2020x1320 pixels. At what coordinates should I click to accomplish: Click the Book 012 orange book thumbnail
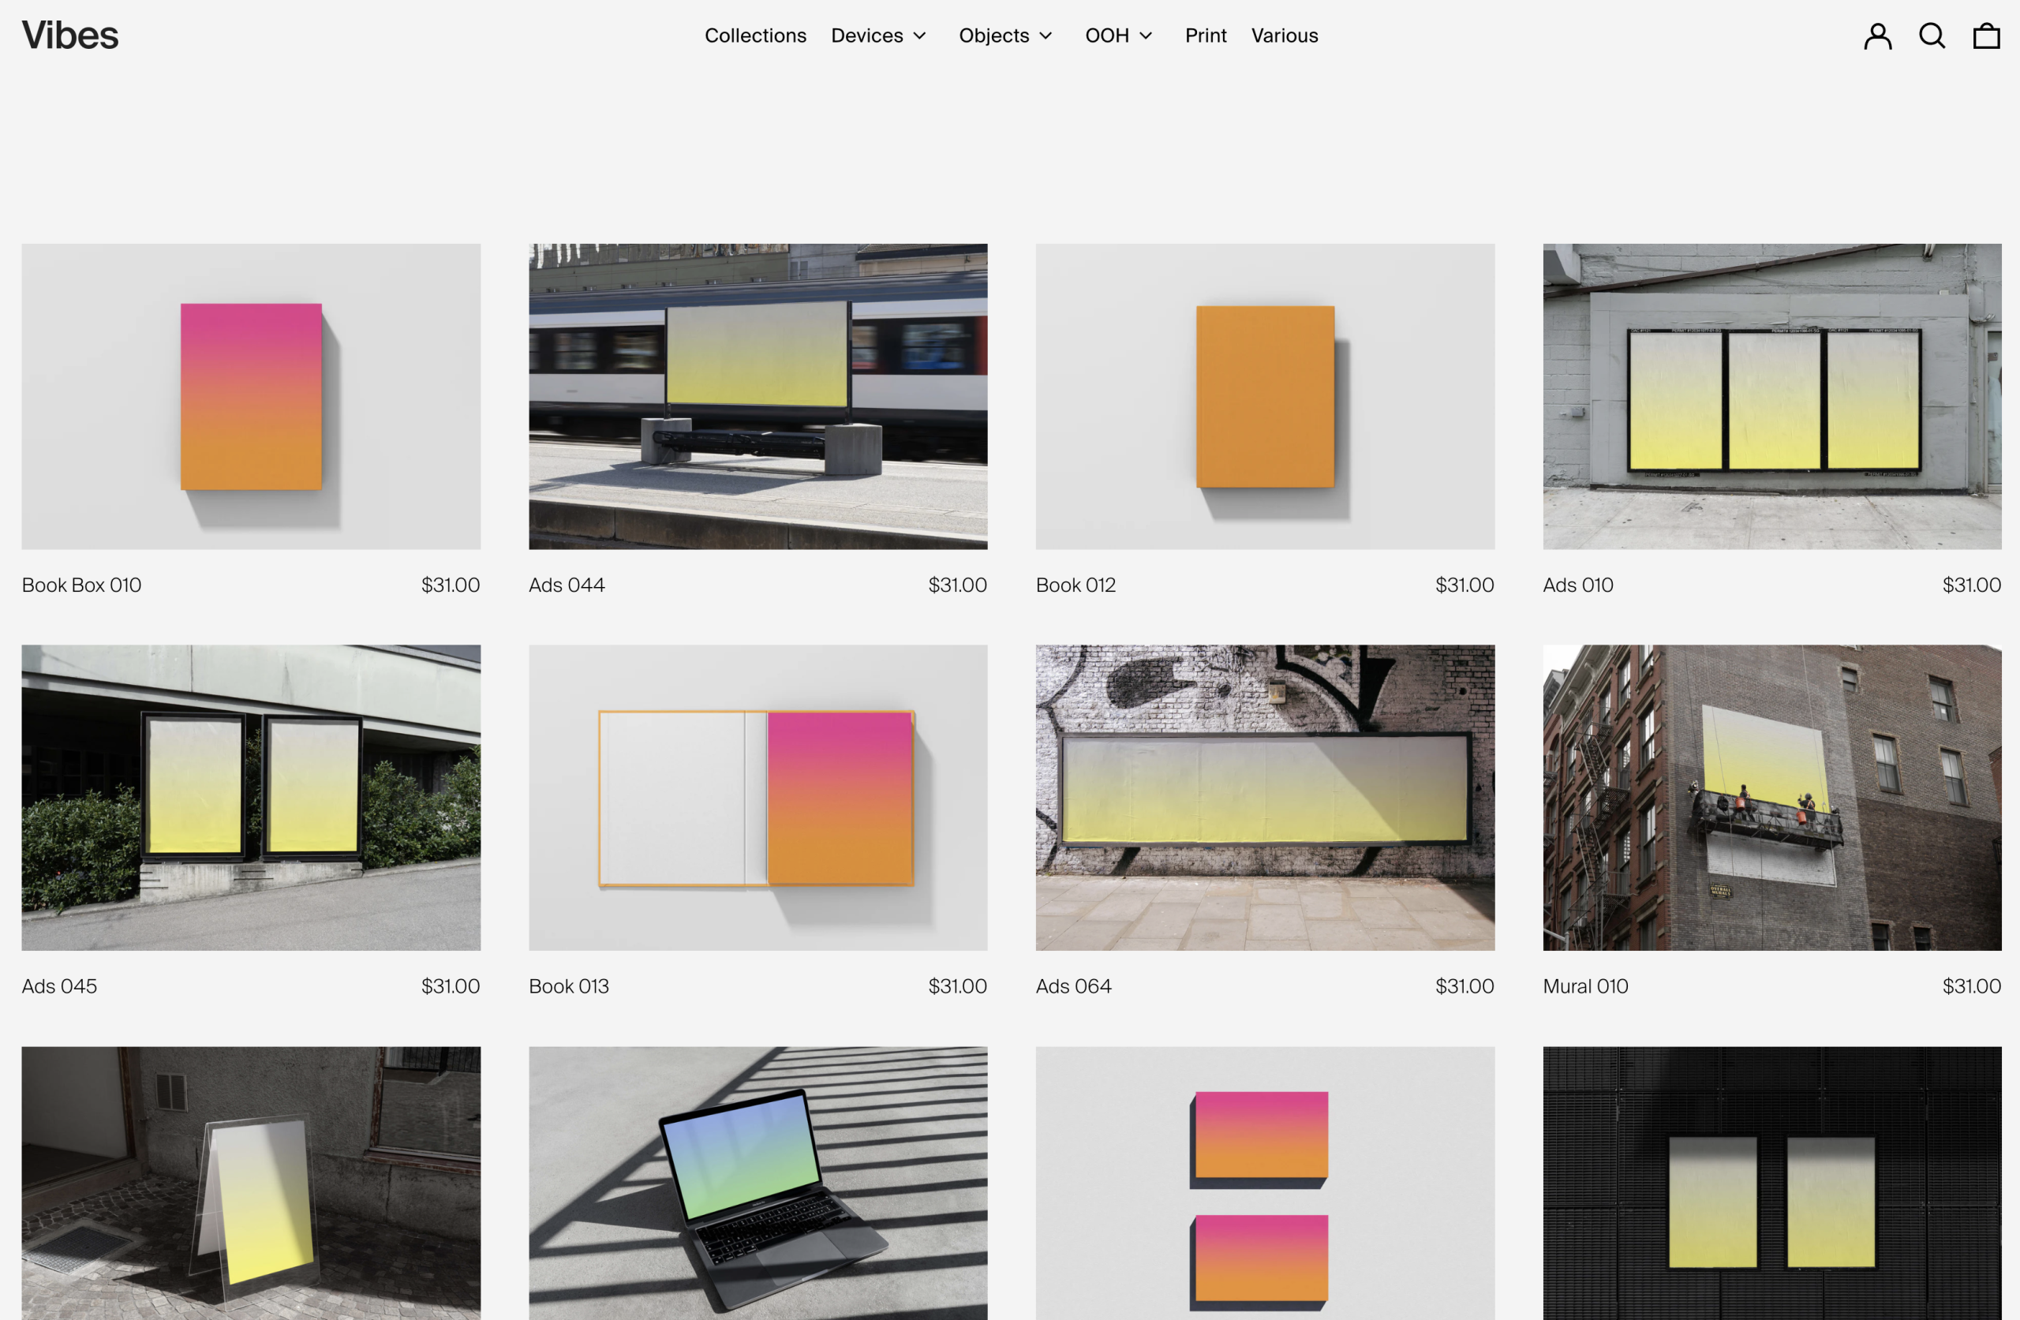click(1265, 396)
